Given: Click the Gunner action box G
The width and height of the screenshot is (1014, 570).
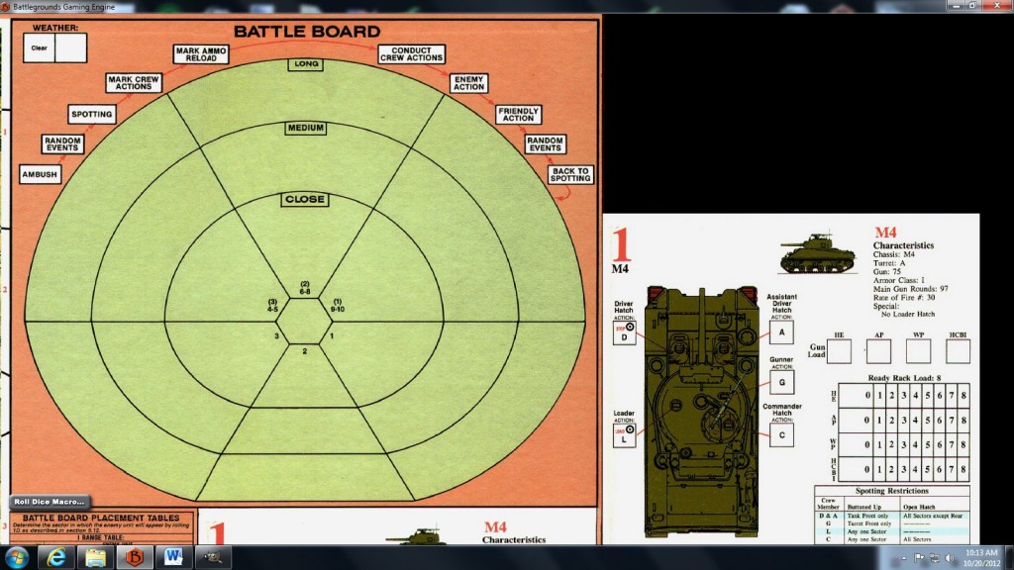Looking at the screenshot, I should point(781,383).
